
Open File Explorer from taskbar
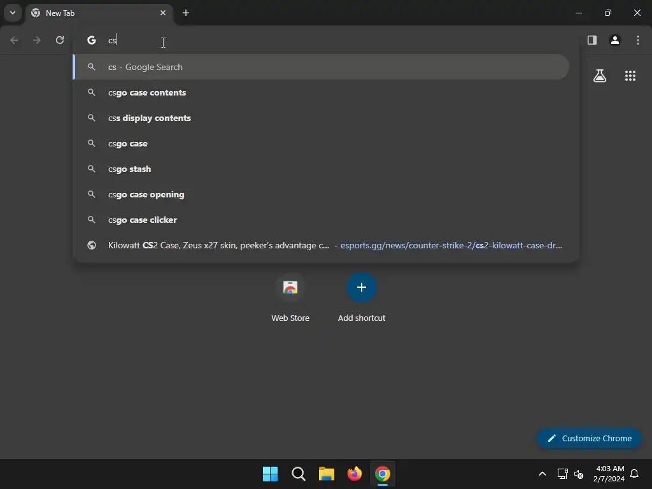327,474
